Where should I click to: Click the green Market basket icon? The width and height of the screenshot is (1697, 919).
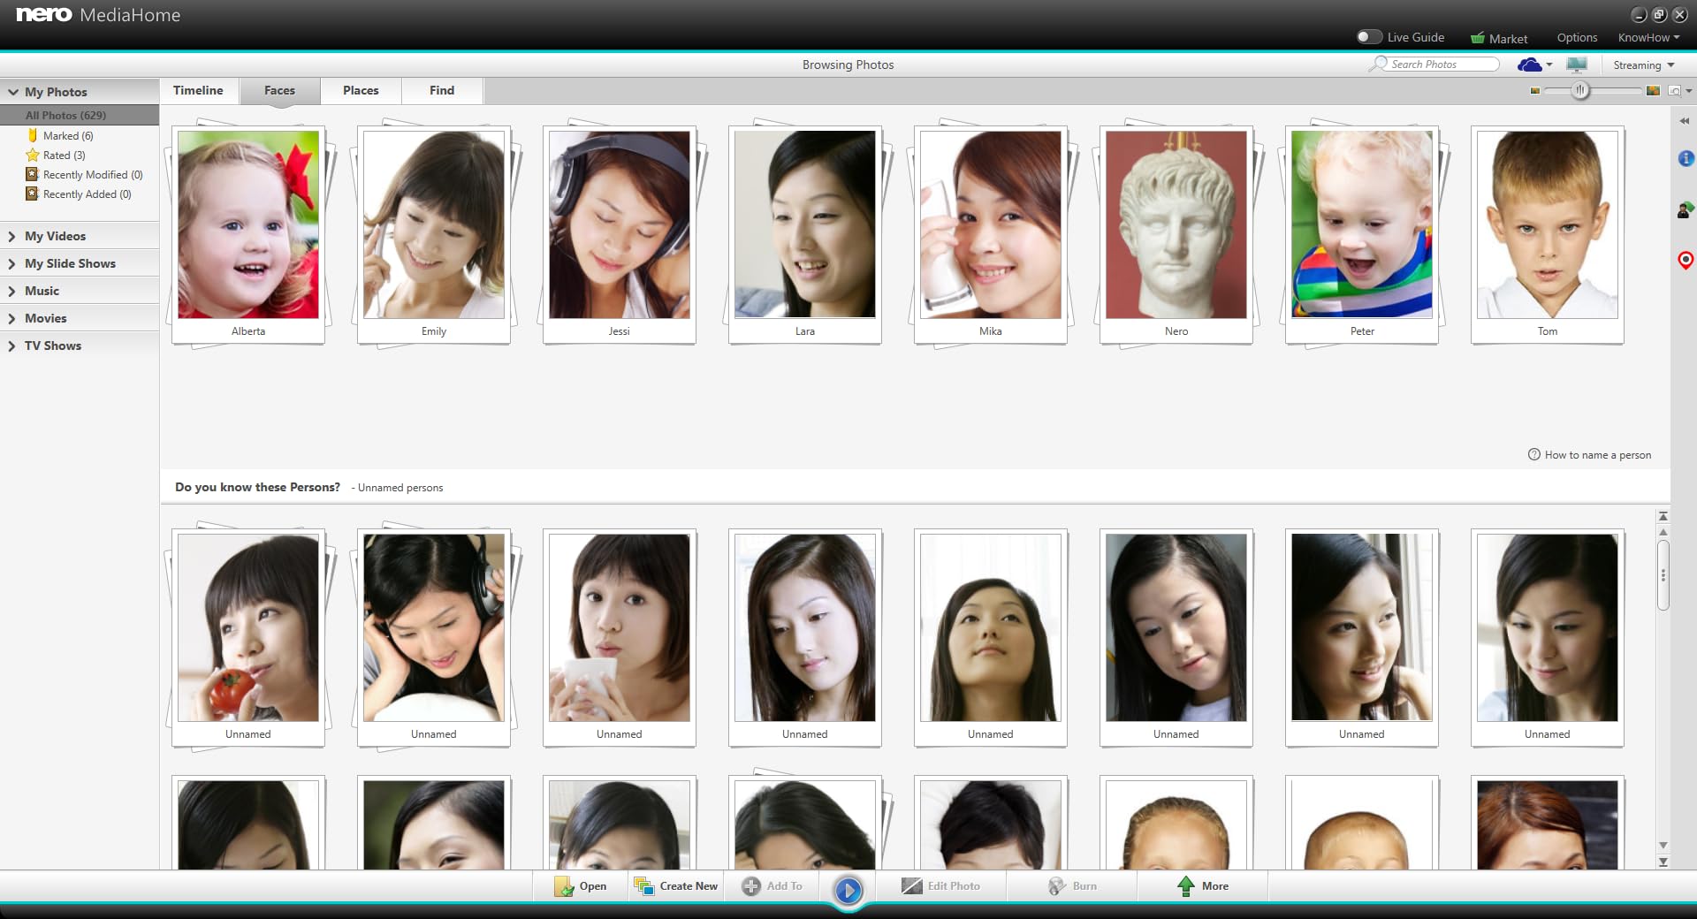(1477, 38)
